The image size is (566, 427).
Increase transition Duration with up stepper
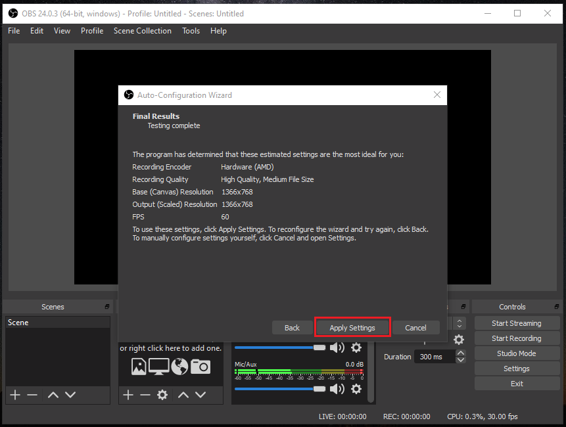click(461, 353)
